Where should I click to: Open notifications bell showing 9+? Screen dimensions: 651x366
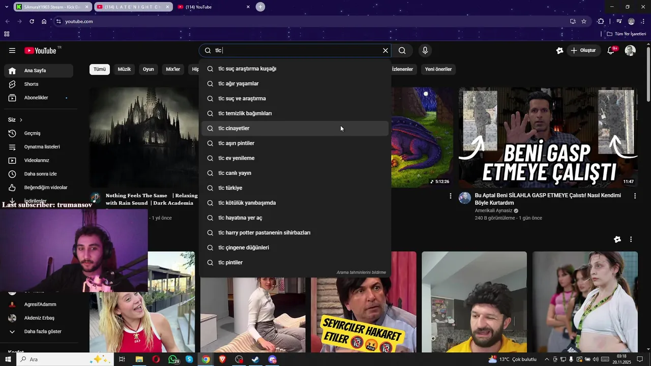pos(611,50)
